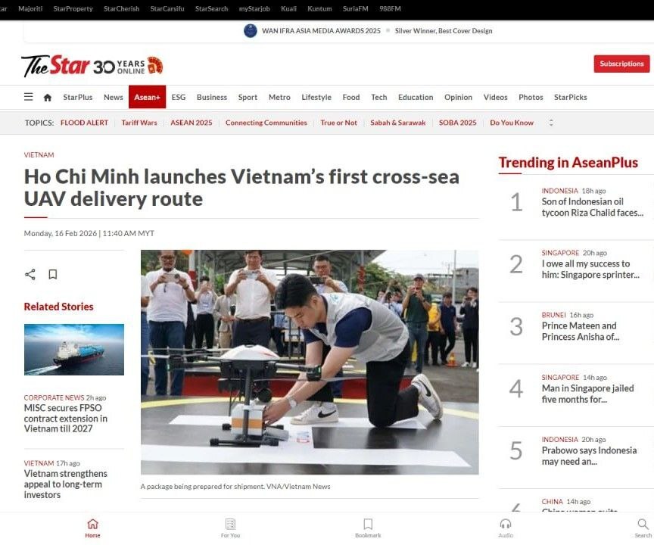Image resolution: width=654 pixels, height=545 pixels.
Task: Open the FLOOD ALERT topic
Action: point(84,123)
